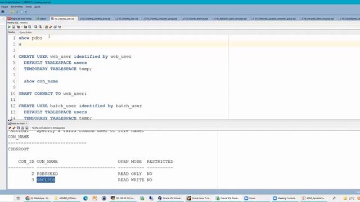Image resolution: width=360 pixels, height=202 pixels.
Task: Open WhatsApp from the taskbar
Action: (x=38, y=198)
